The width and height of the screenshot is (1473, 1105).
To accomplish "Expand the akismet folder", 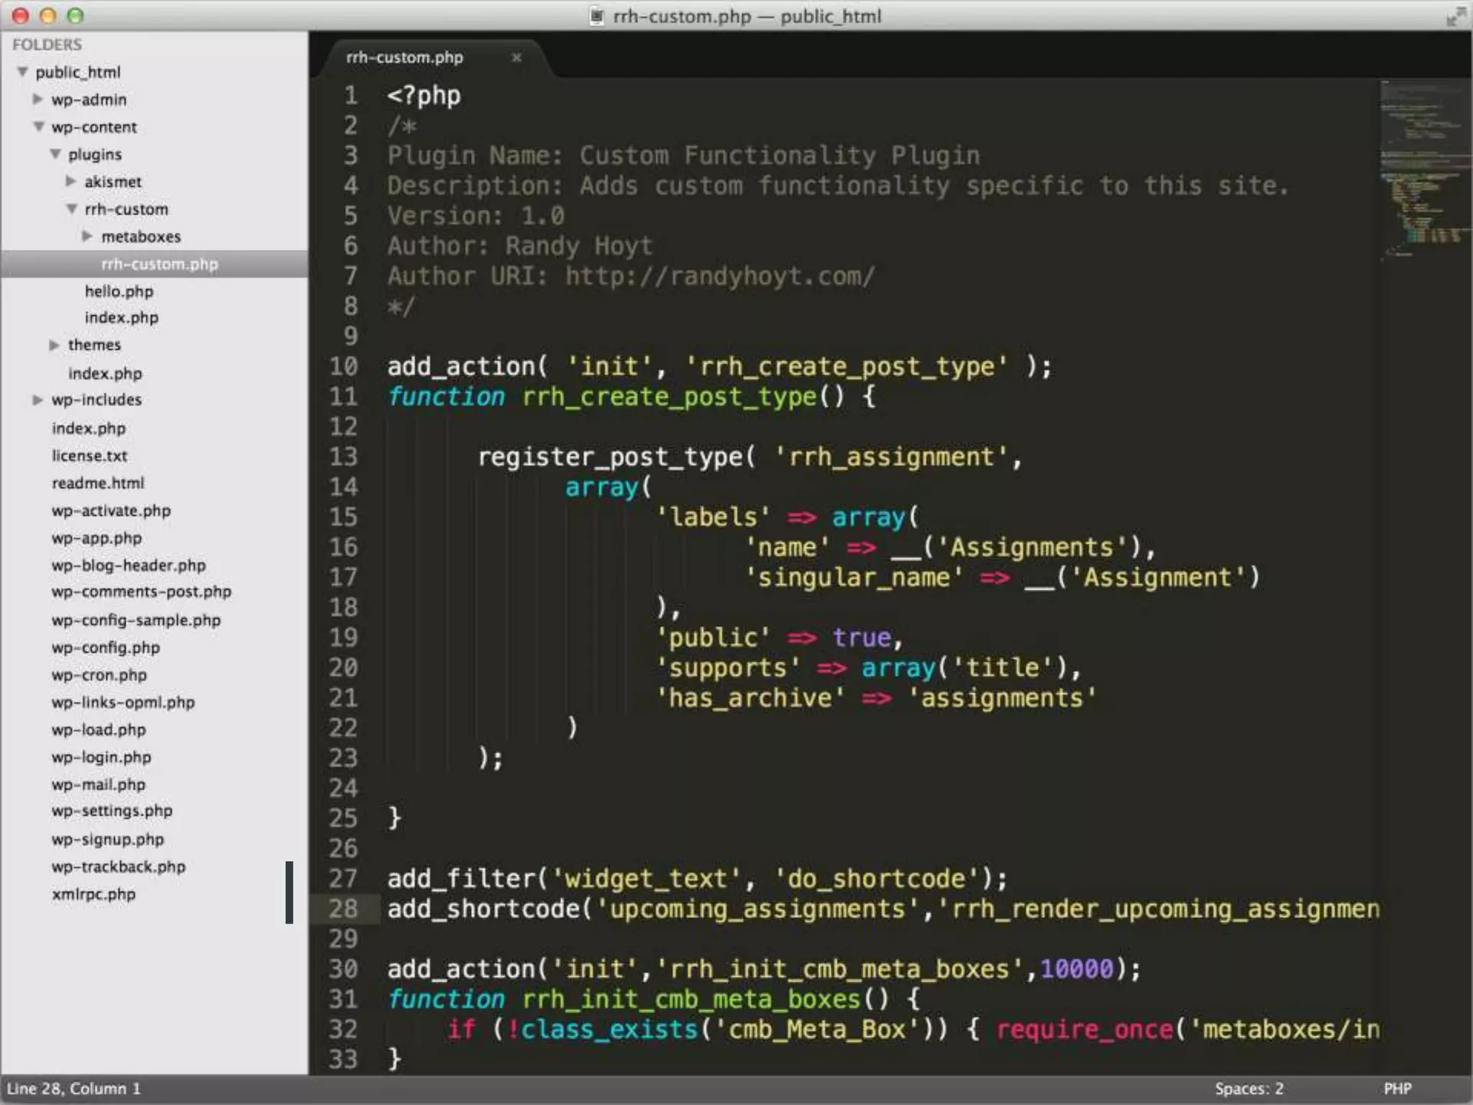I will coord(71,181).
